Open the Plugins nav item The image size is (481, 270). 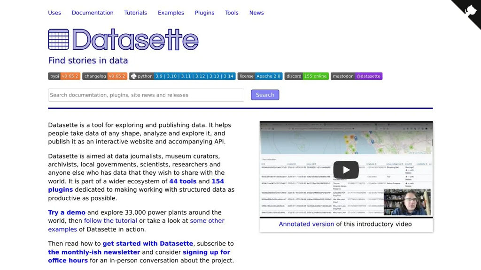point(205,13)
